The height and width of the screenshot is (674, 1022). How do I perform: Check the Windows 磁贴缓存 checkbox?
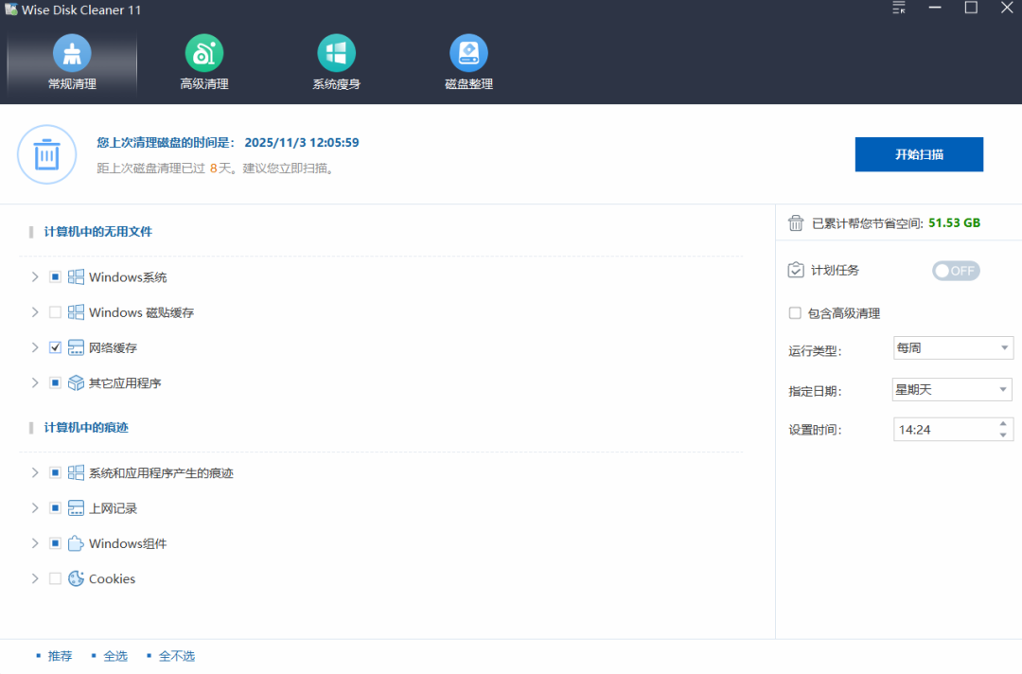pos(55,312)
